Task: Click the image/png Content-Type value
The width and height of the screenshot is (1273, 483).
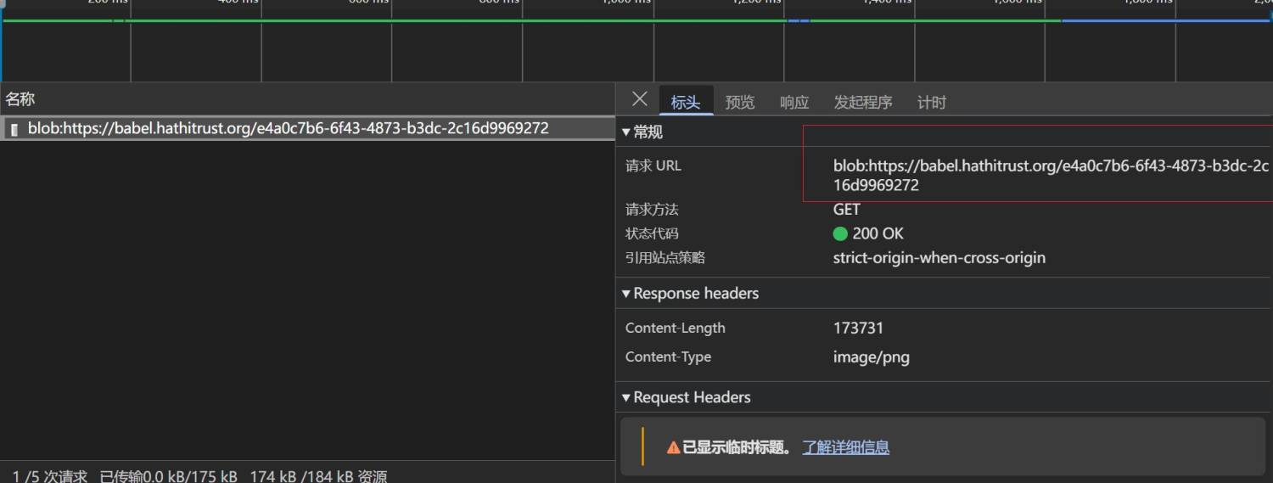Action: coord(871,357)
